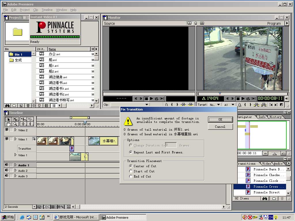Switch to the History tab
This screenshot has width=295, height=221.
275,117
